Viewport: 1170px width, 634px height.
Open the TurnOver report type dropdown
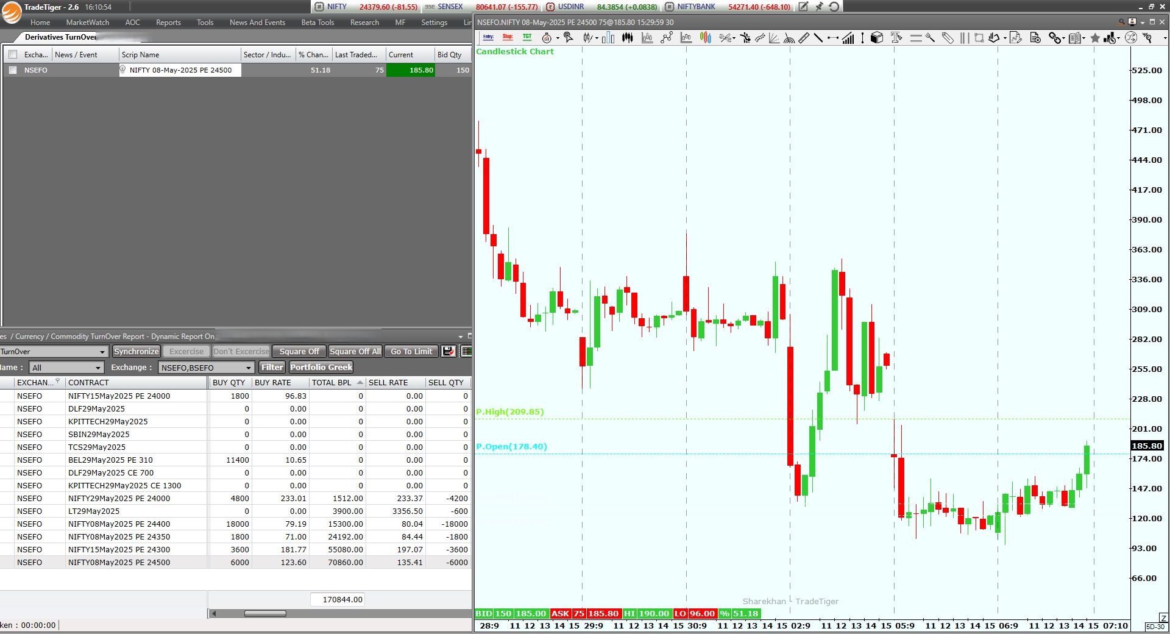coord(102,352)
